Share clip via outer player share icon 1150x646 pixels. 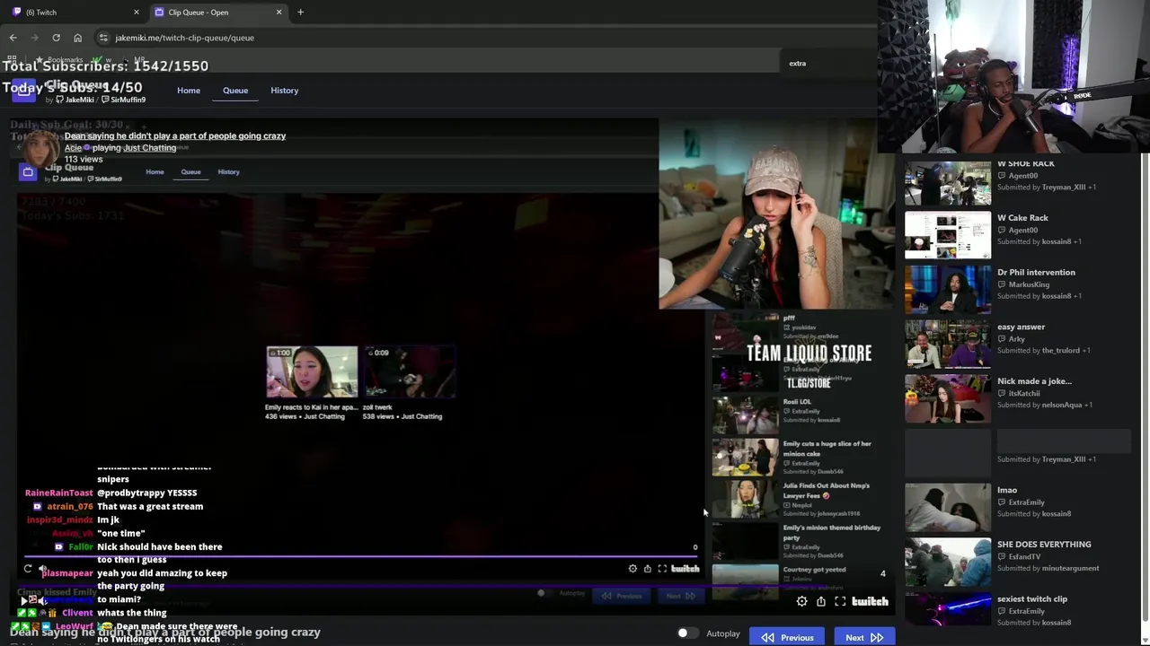tap(821, 601)
